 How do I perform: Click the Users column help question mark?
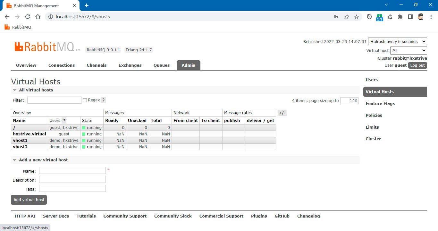coord(64,121)
